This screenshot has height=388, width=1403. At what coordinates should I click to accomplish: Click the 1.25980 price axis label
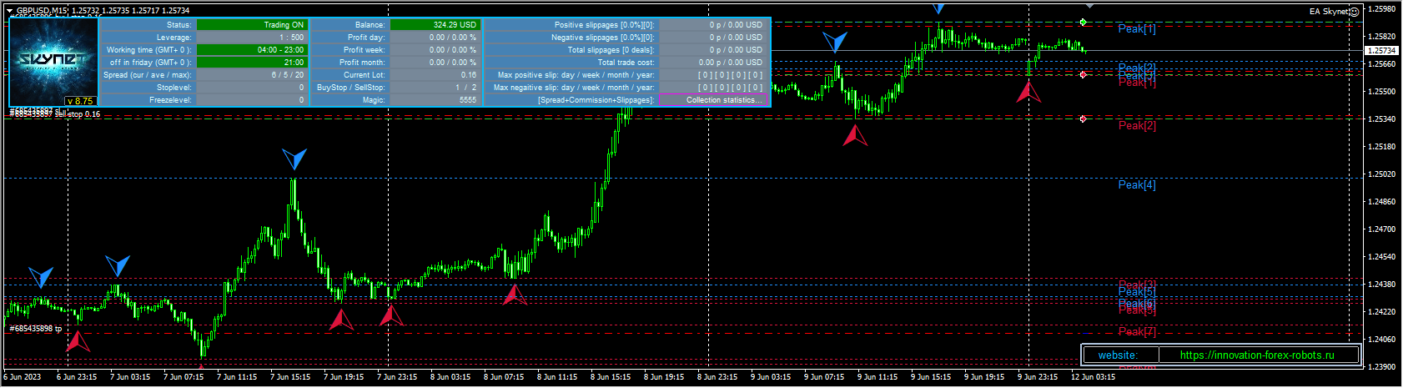[1381, 9]
